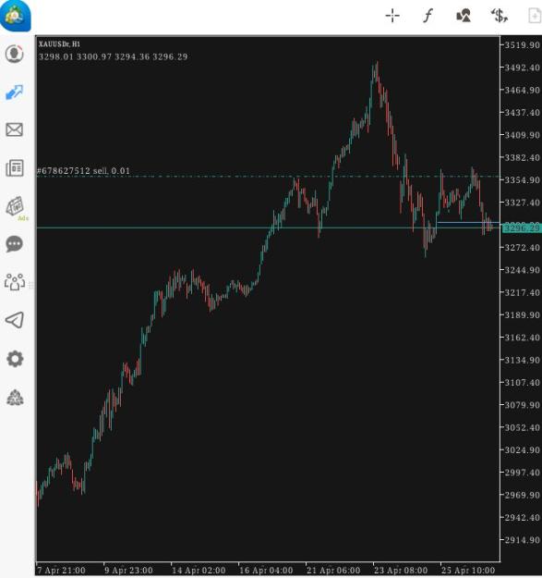Screen dimensions: 542x578
Task: Click the current price tag 3296.29
Action: 522,228
